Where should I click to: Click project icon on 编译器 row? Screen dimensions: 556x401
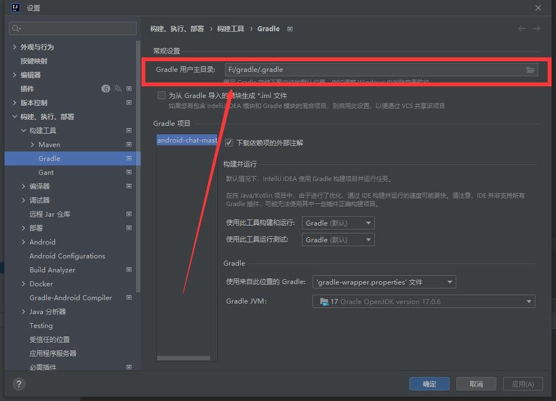[x=129, y=186]
